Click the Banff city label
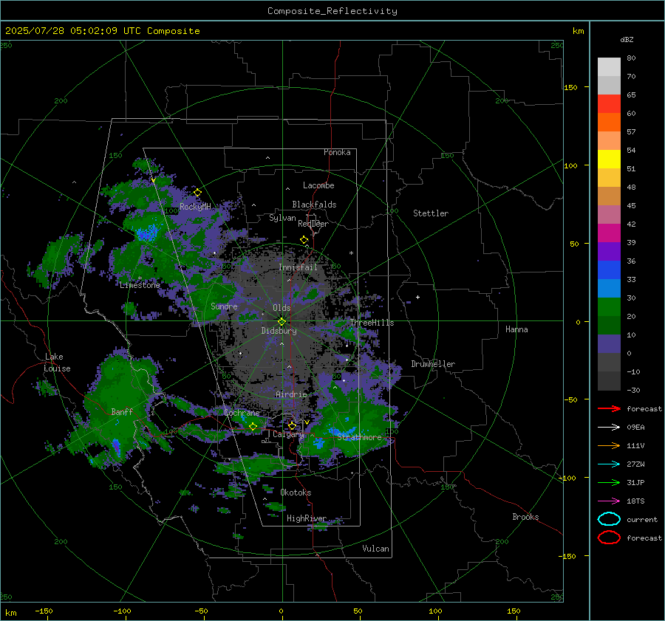The width and height of the screenshot is (665, 621). tap(122, 411)
